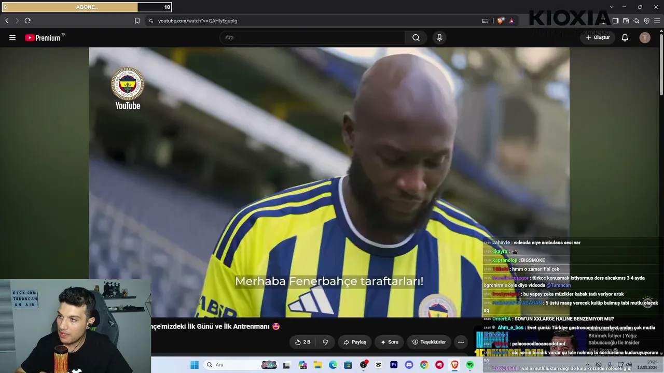Run search with the magnifier button
This screenshot has width=664, height=373.
(x=416, y=37)
